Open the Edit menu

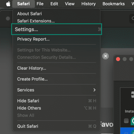tap(54, 4)
